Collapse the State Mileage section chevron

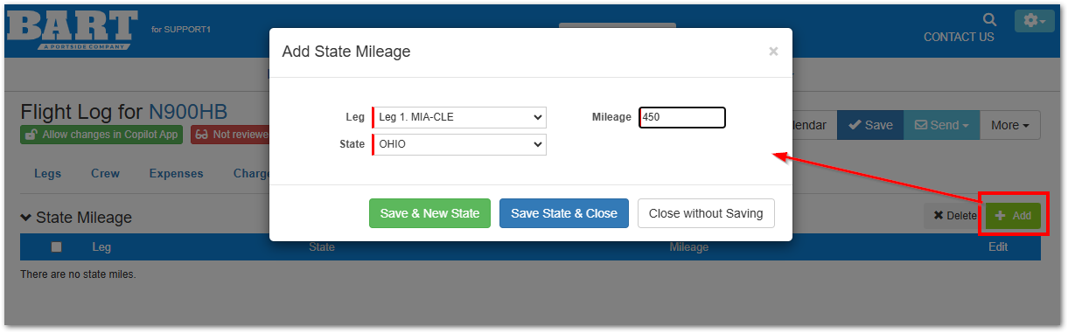tap(26, 218)
